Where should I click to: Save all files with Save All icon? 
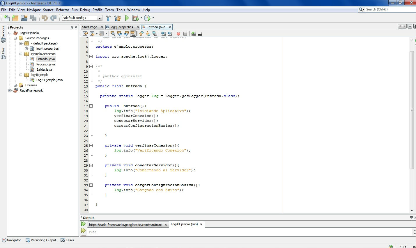pyautogui.click(x=33, y=18)
